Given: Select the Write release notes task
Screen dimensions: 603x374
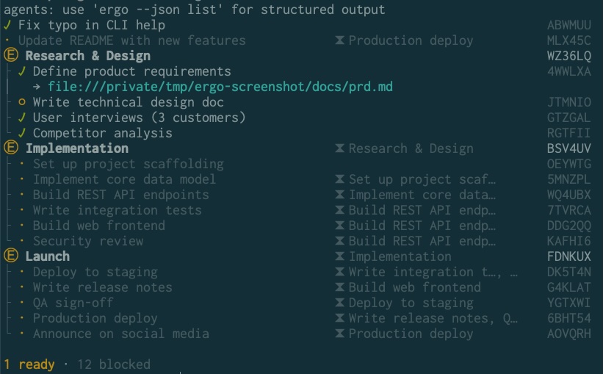Looking at the screenshot, I should pos(102,287).
